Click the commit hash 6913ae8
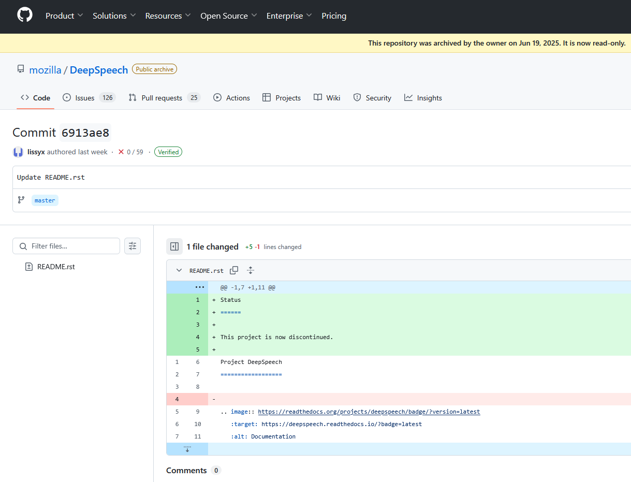Image resolution: width=631 pixels, height=482 pixels. 85,133
